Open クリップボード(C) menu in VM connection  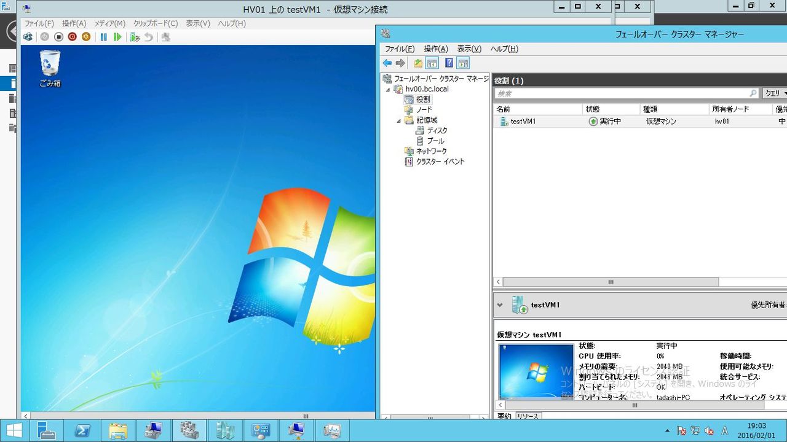pos(156,23)
